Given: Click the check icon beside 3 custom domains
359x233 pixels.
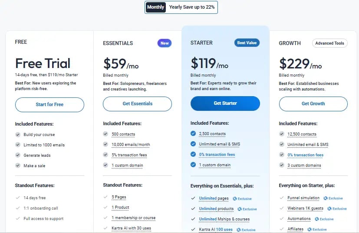Looking at the screenshot, I should click(x=282, y=165).
